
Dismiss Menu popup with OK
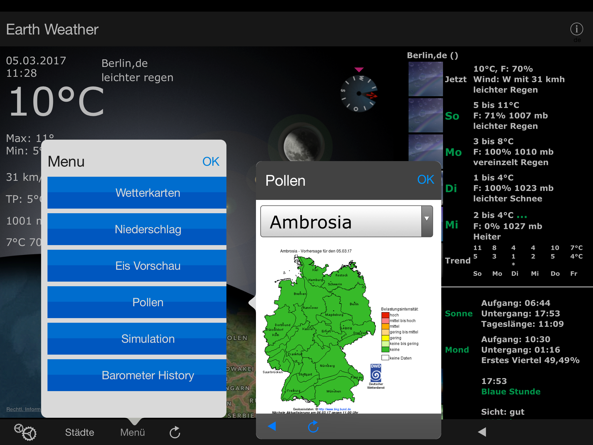(x=211, y=162)
